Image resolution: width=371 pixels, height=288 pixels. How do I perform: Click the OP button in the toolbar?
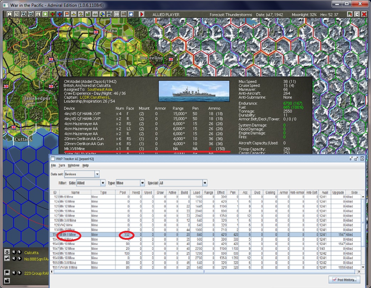pos(116,14)
